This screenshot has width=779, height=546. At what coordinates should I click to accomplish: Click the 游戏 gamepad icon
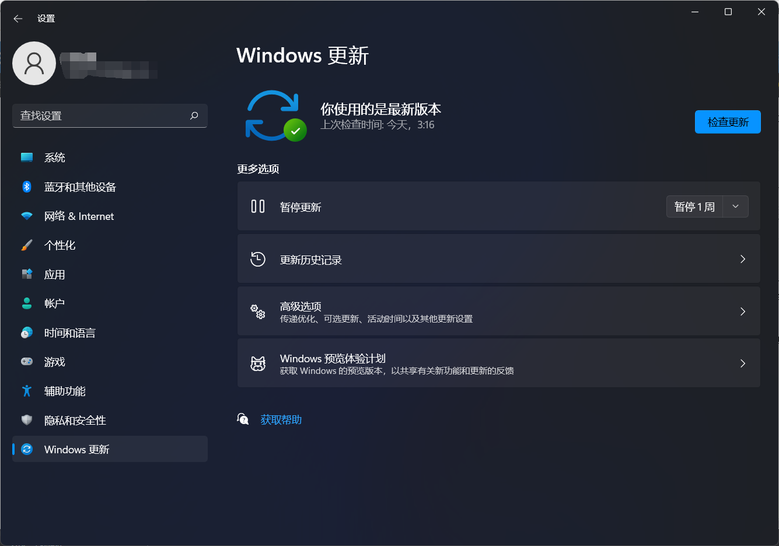coord(27,362)
